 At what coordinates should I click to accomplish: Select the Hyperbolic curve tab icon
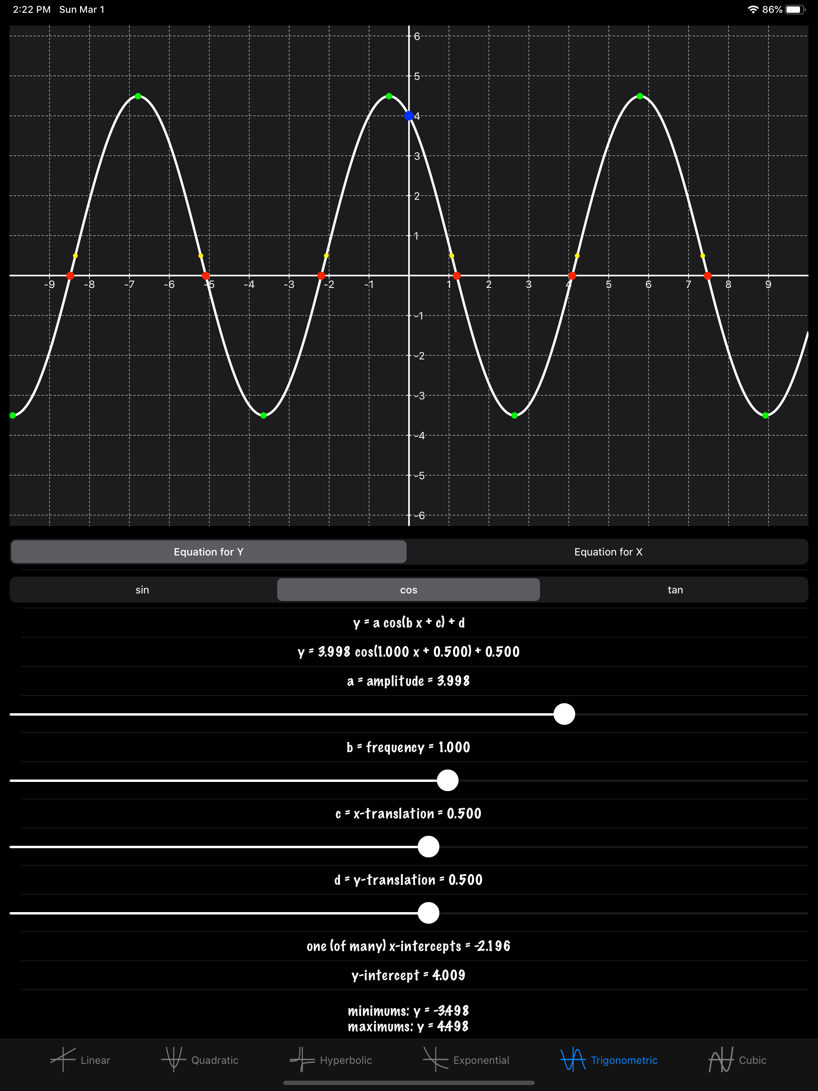click(x=302, y=1059)
